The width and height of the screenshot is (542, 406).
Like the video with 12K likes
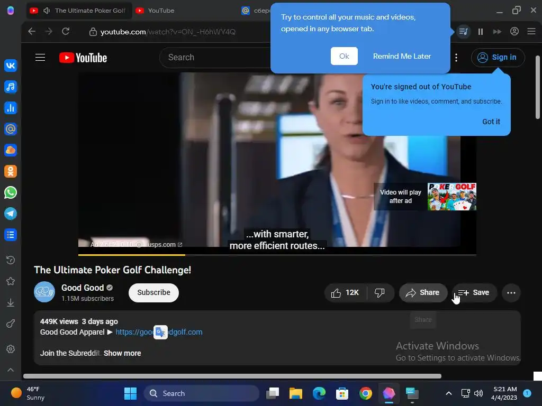(x=345, y=293)
